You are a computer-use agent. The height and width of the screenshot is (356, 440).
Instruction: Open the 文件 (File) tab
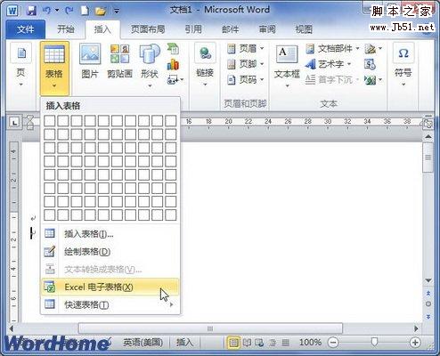tap(26, 29)
